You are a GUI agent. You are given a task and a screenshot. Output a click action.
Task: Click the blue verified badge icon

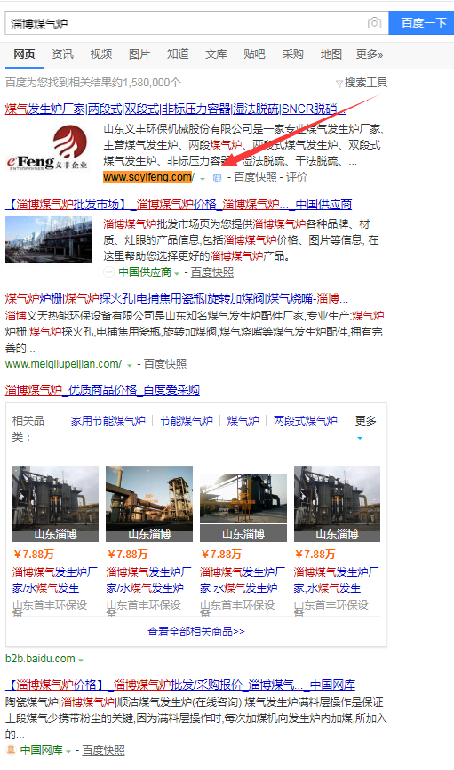(x=217, y=178)
